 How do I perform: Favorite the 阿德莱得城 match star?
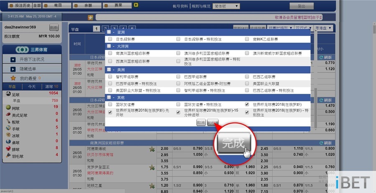coord(152,149)
